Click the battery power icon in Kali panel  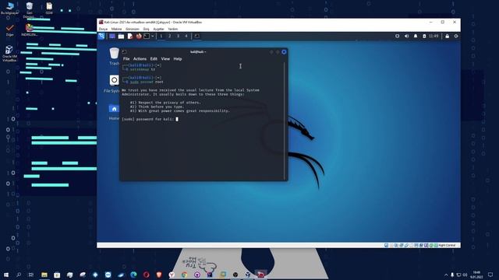click(424, 37)
